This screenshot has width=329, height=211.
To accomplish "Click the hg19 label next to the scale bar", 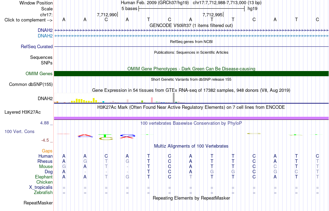I will tap(252, 9).
